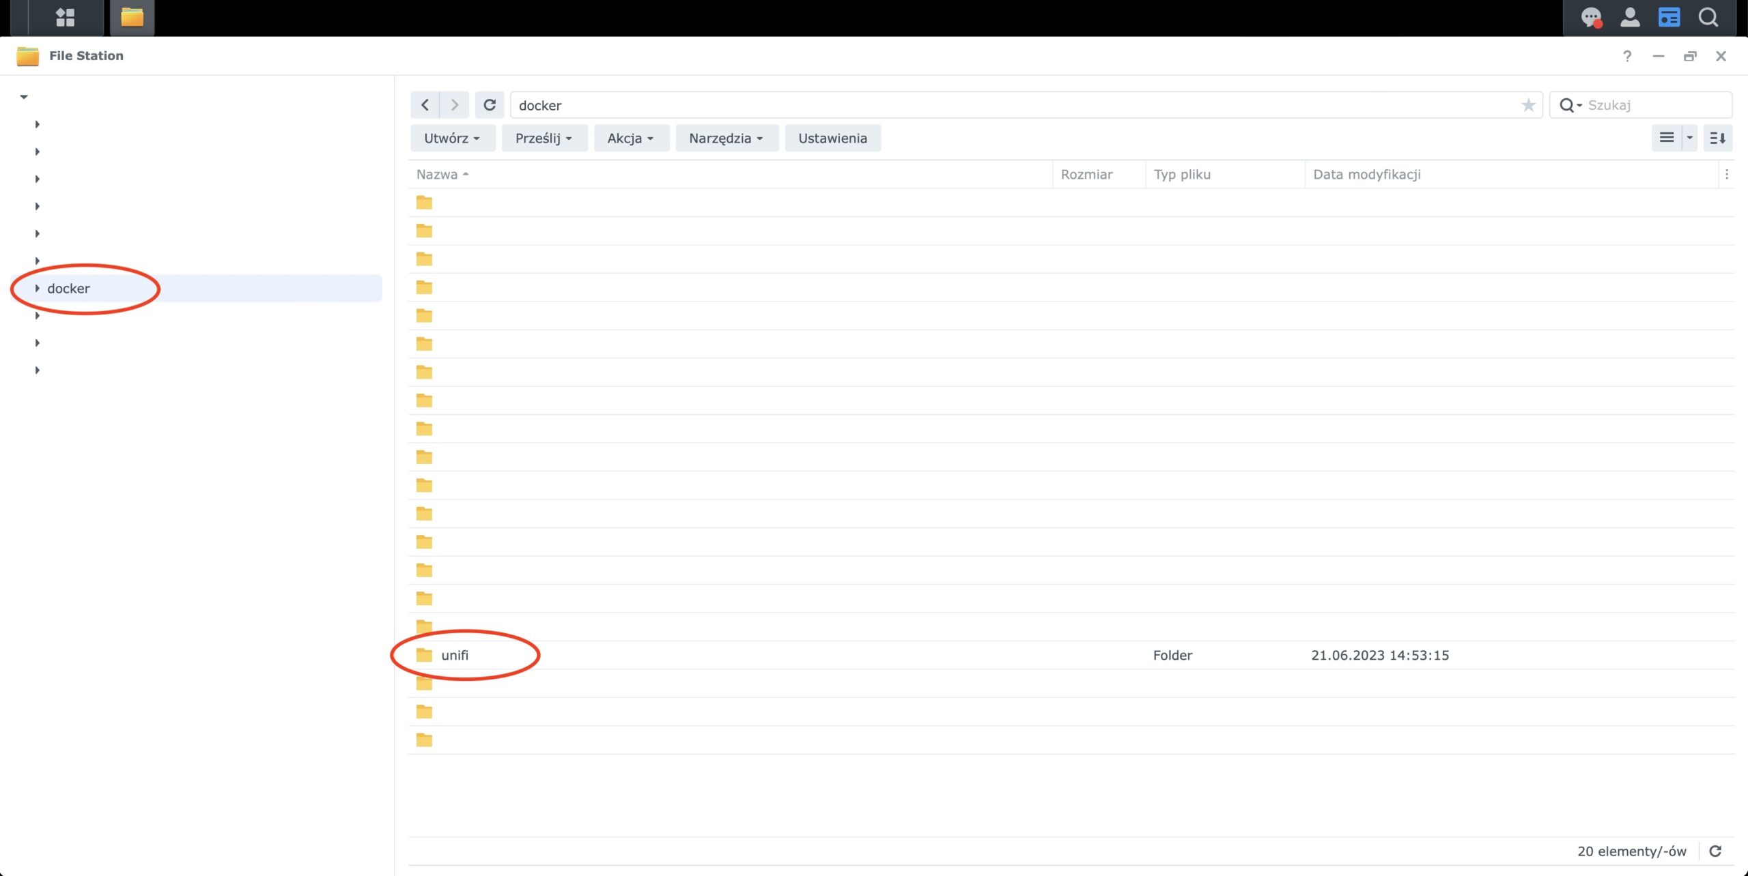This screenshot has width=1748, height=876.
Task: Go back to previous folder
Action: click(425, 105)
